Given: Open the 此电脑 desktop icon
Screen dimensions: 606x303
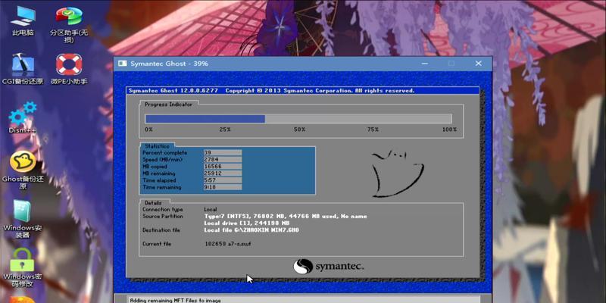Looking at the screenshot, I should [23, 22].
